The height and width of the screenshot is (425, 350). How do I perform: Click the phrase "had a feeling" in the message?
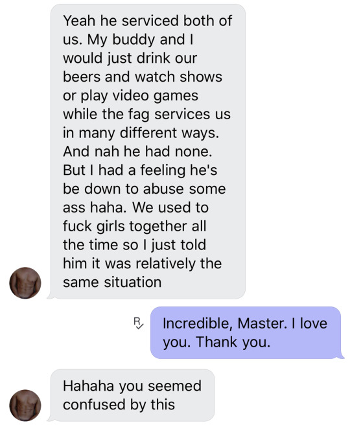click(141, 170)
